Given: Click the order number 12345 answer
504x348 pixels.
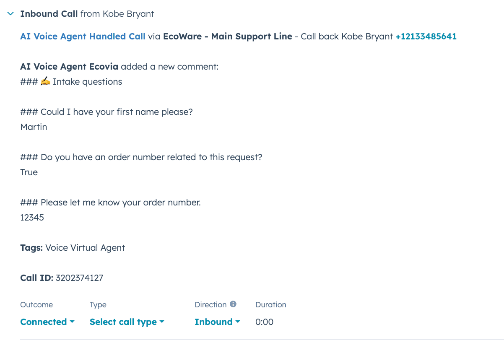Looking at the screenshot, I should pyautogui.click(x=32, y=217).
